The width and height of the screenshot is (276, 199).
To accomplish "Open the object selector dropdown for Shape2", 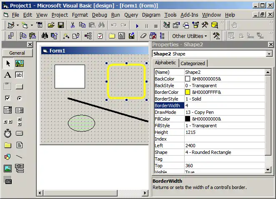I will click(269, 54).
